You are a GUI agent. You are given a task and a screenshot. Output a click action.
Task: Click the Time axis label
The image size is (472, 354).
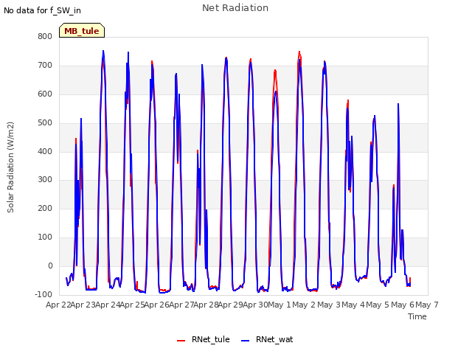(x=417, y=316)
